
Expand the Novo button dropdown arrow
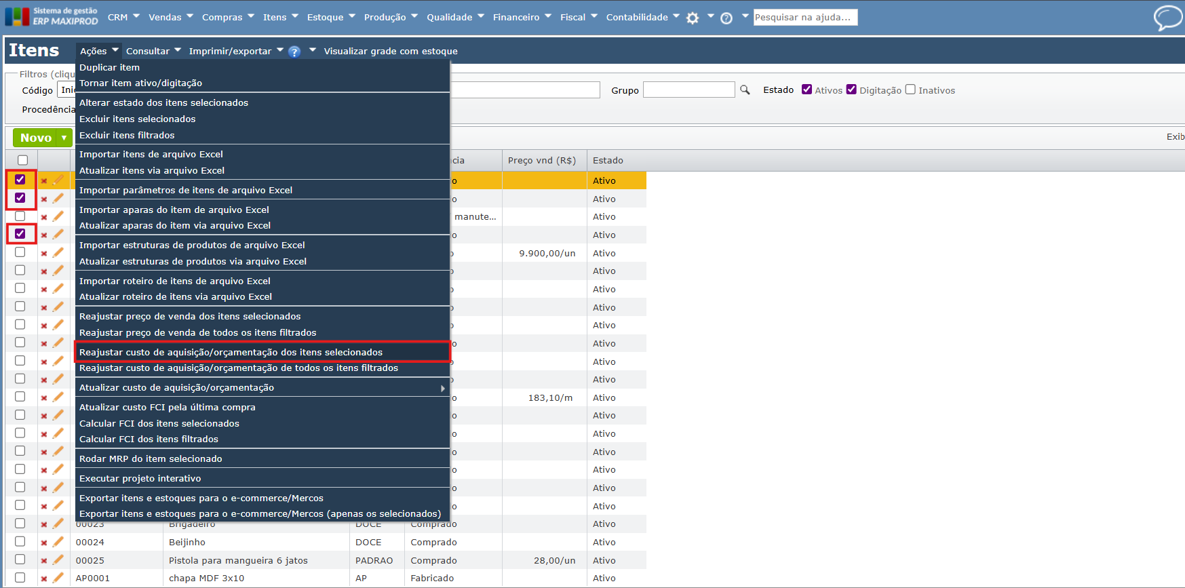64,138
